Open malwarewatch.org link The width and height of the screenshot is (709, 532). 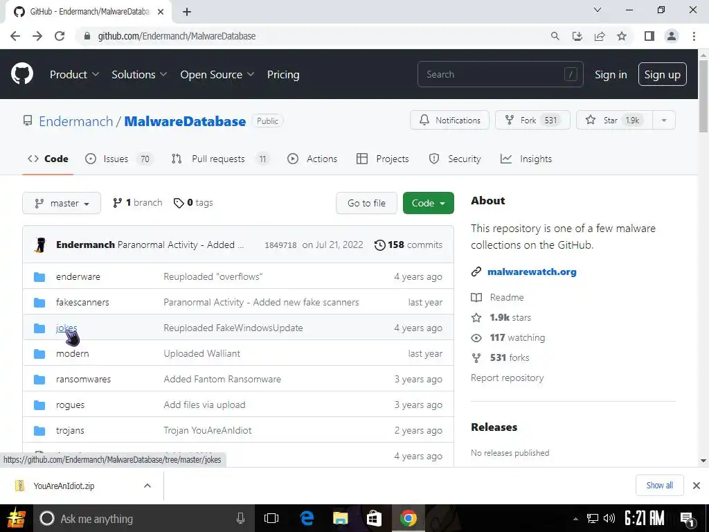pos(532,272)
